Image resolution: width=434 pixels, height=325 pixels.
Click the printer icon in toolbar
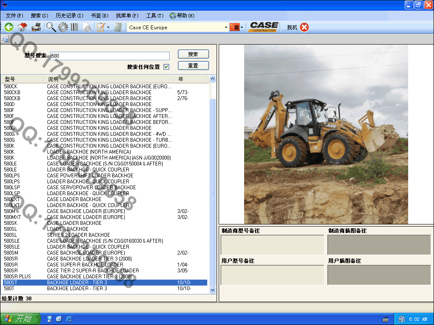tap(36, 27)
